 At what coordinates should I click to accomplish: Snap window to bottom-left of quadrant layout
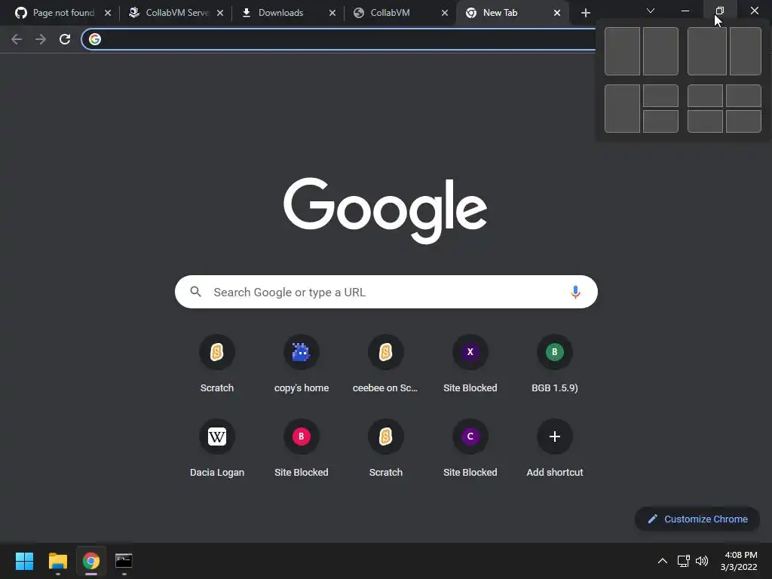705,121
